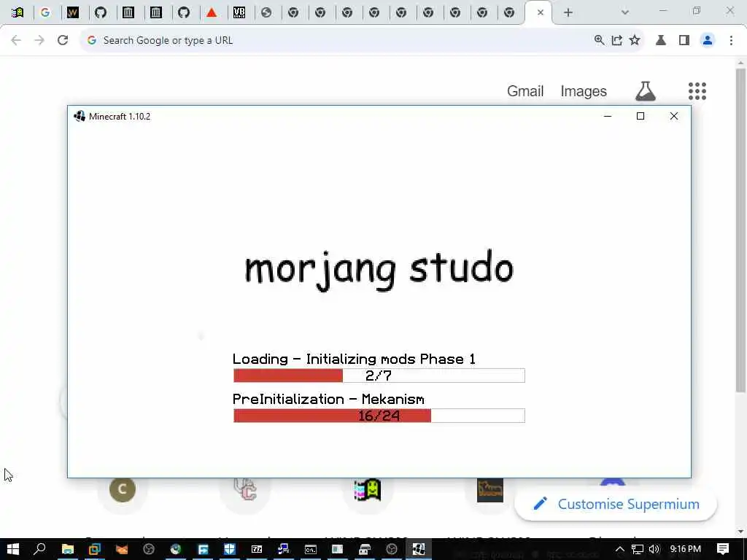Expand the system tray hidden icons chevron
The image size is (747, 560).
pos(620,549)
